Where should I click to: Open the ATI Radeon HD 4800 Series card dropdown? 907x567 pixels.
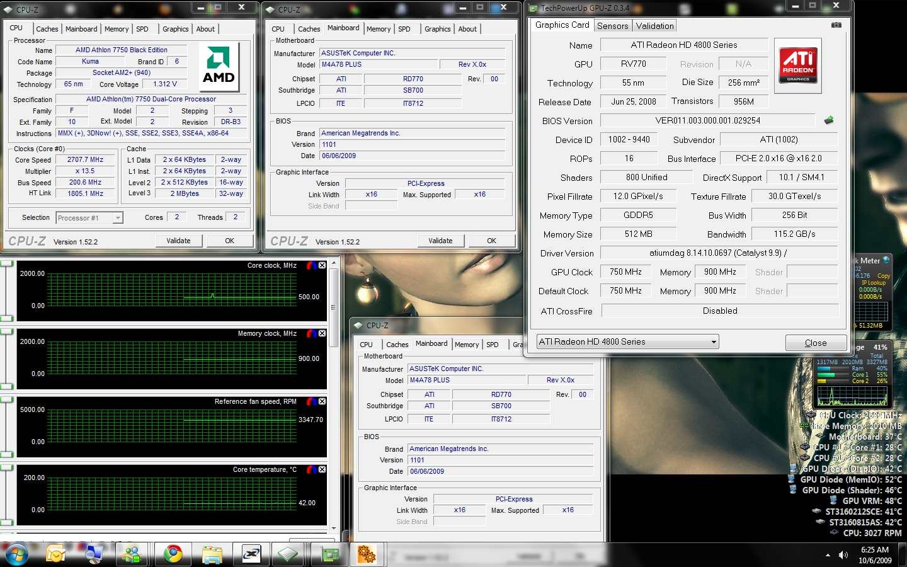click(x=627, y=341)
